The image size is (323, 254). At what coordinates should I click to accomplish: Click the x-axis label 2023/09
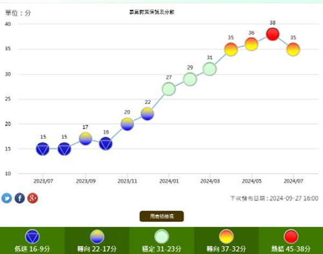pyautogui.click(x=86, y=181)
